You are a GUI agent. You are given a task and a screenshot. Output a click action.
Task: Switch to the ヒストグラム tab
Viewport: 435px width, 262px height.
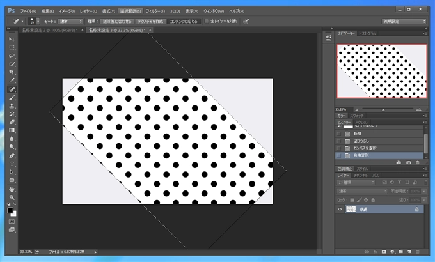pos(367,33)
